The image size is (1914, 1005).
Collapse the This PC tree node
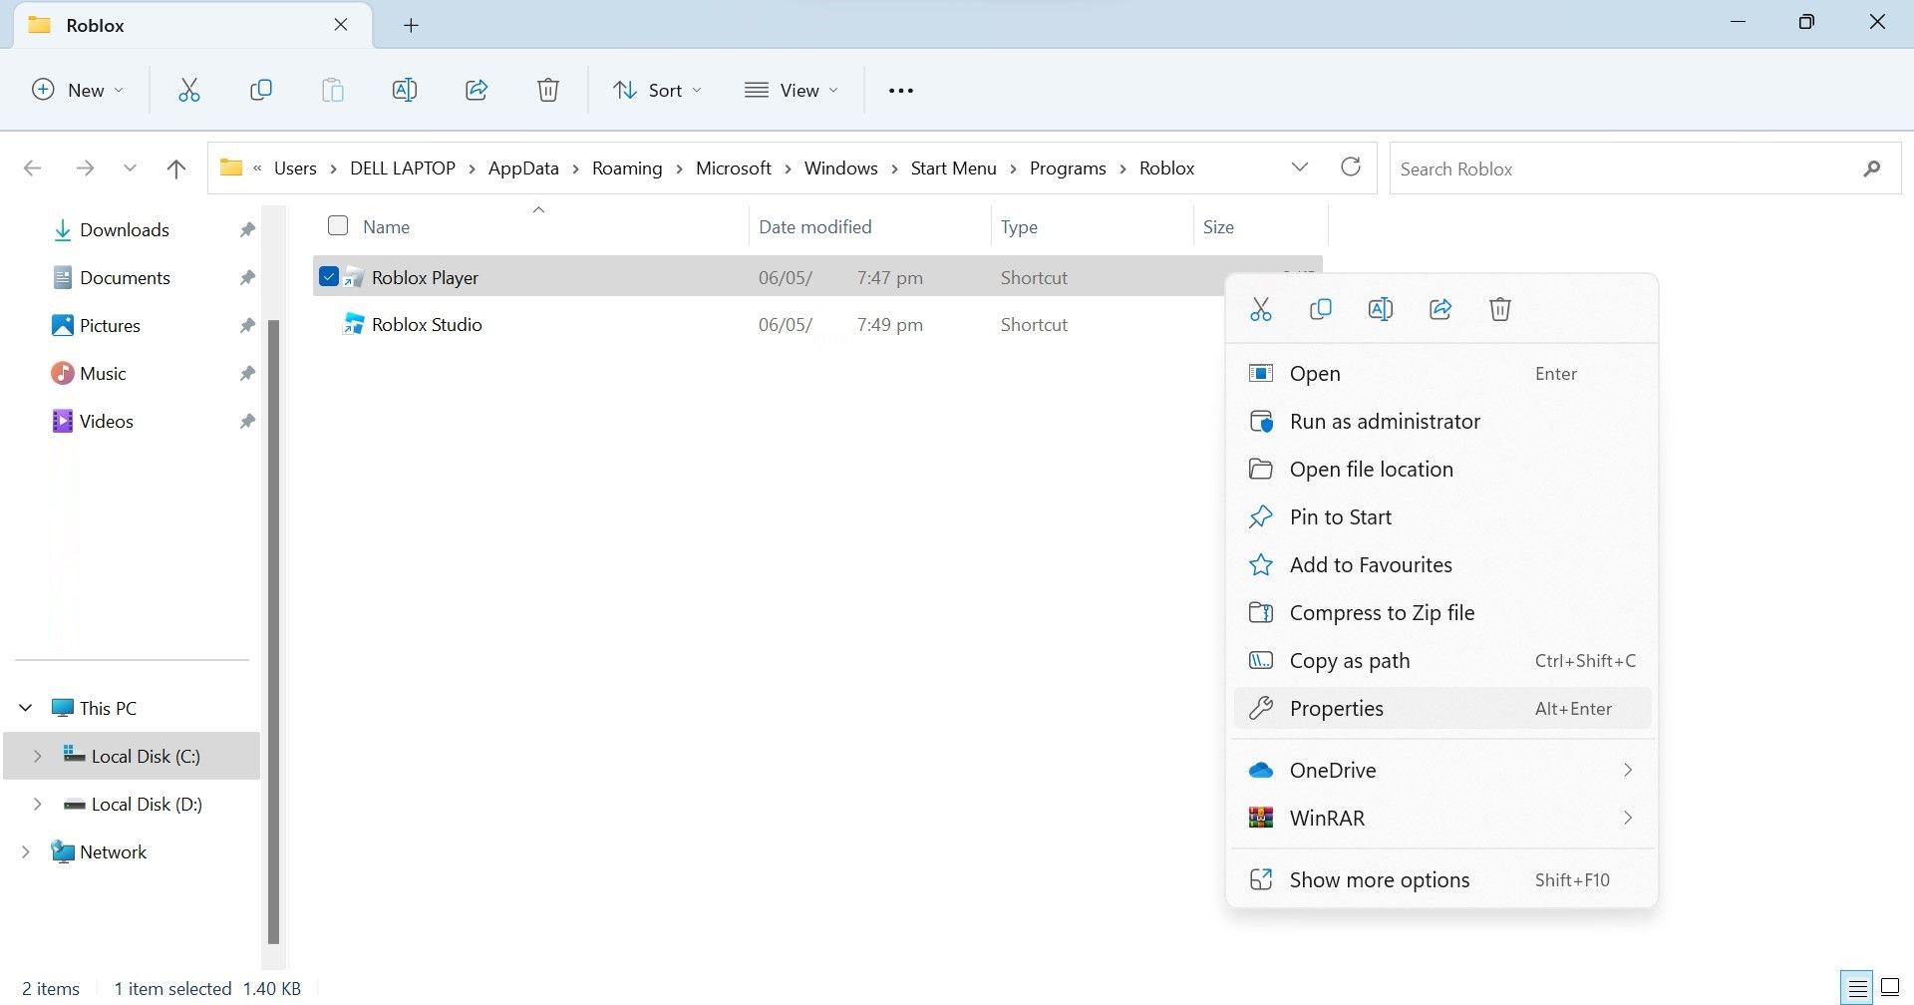(x=26, y=708)
